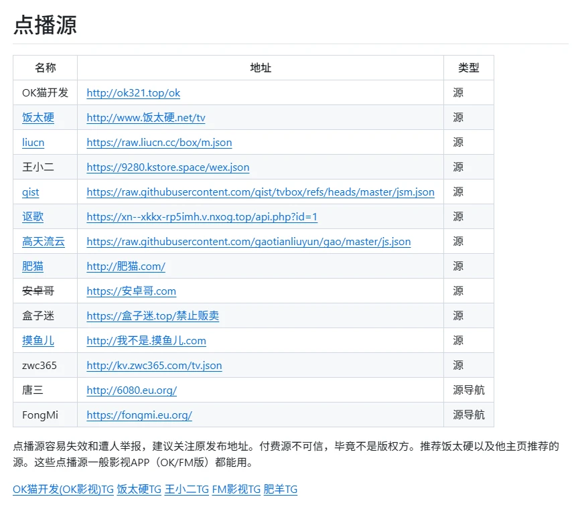572x507 pixels.
Task: Open the 安卓哥.com address link
Action: click(131, 291)
